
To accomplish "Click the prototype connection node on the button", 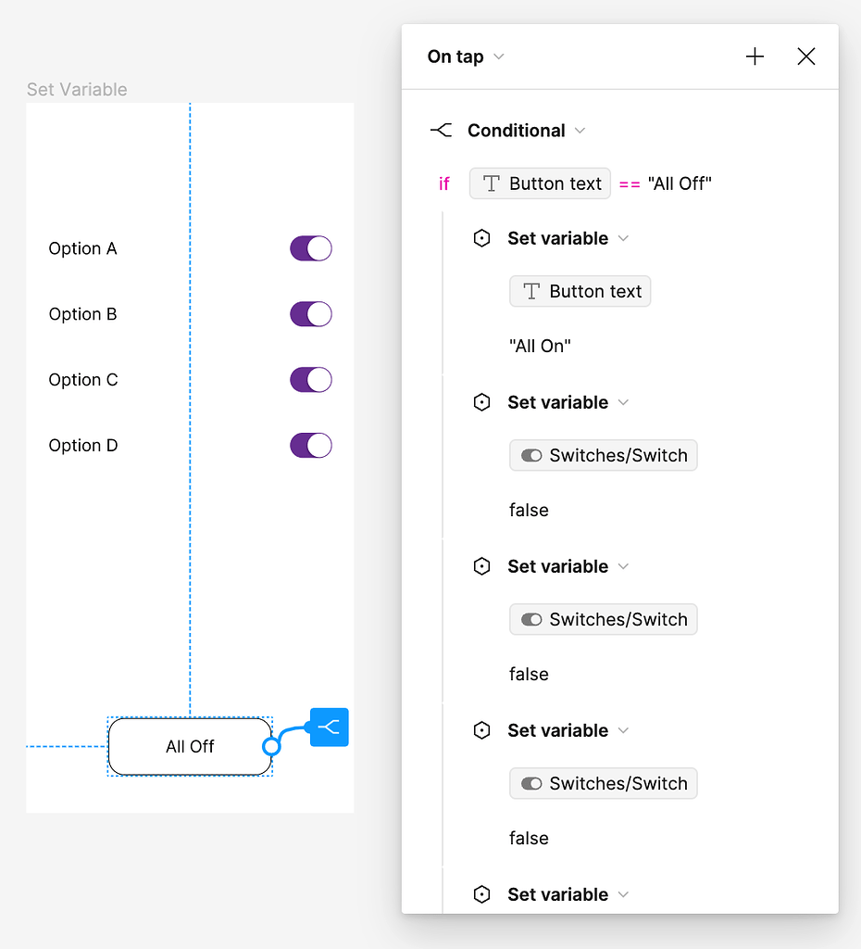I will pos(271,746).
